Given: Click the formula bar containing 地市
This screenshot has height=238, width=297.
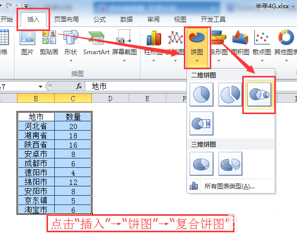Looking at the screenshot, I should pyautogui.click(x=136, y=87).
